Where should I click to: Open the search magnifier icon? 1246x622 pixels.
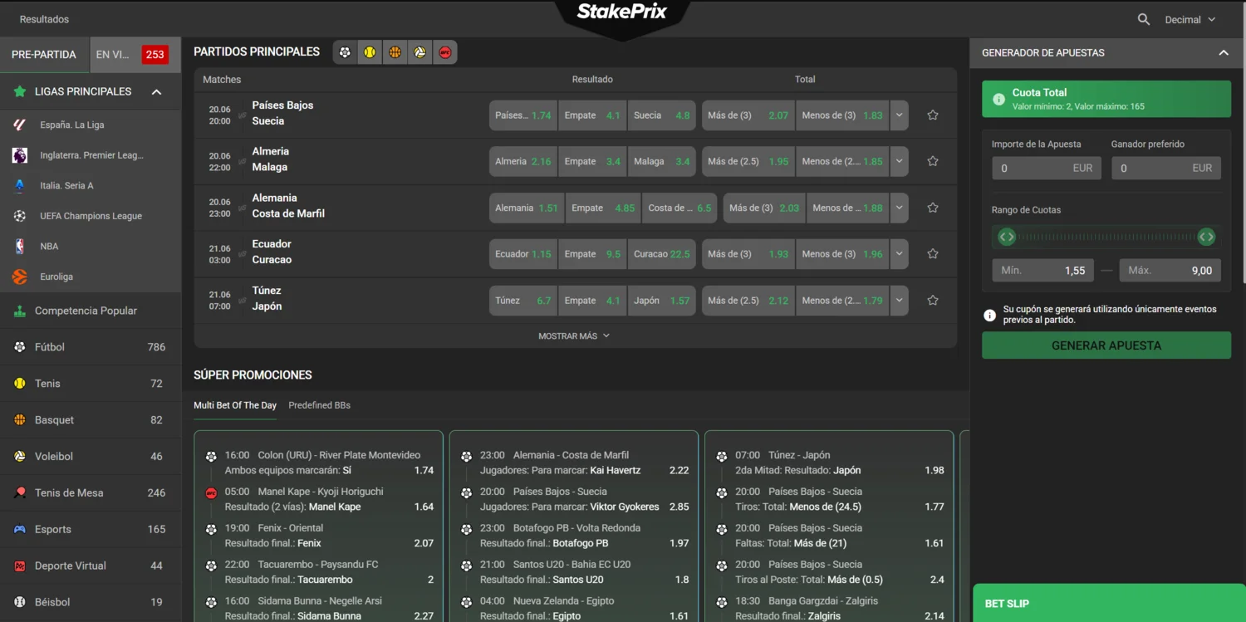click(x=1144, y=19)
